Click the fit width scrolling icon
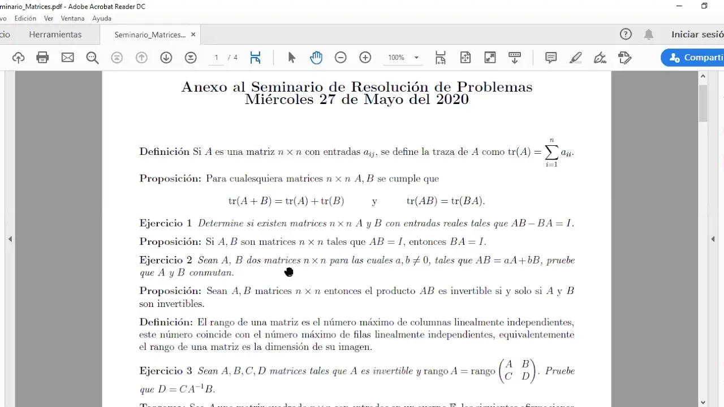Image resolution: width=724 pixels, height=407 pixels. click(x=441, y=58)
